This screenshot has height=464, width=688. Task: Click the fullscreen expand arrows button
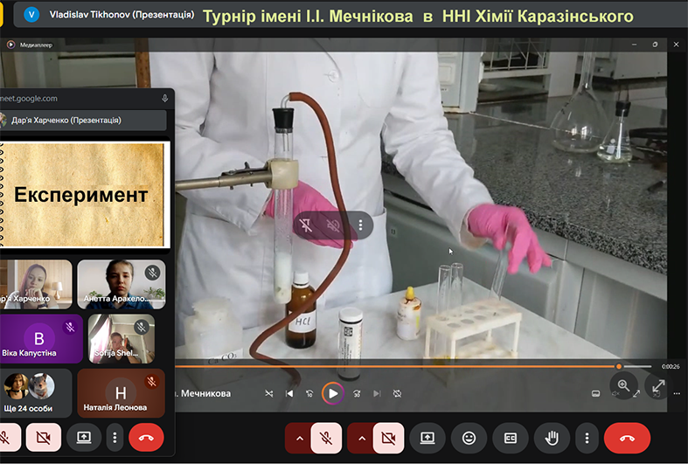[x=657, y=384]
